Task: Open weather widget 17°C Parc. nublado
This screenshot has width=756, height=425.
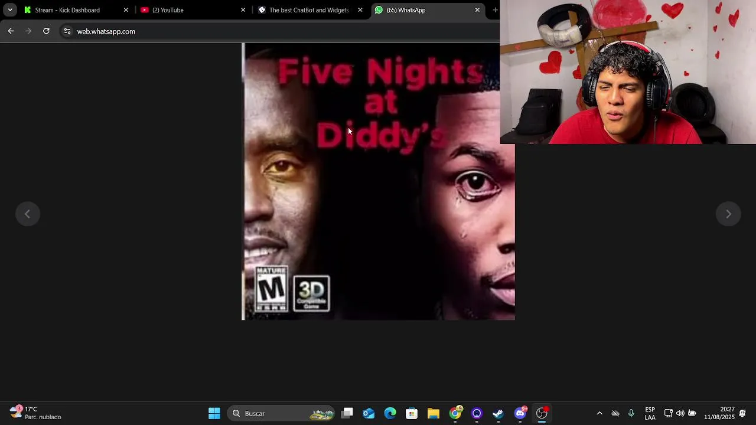Action: (x=35, y=413)
